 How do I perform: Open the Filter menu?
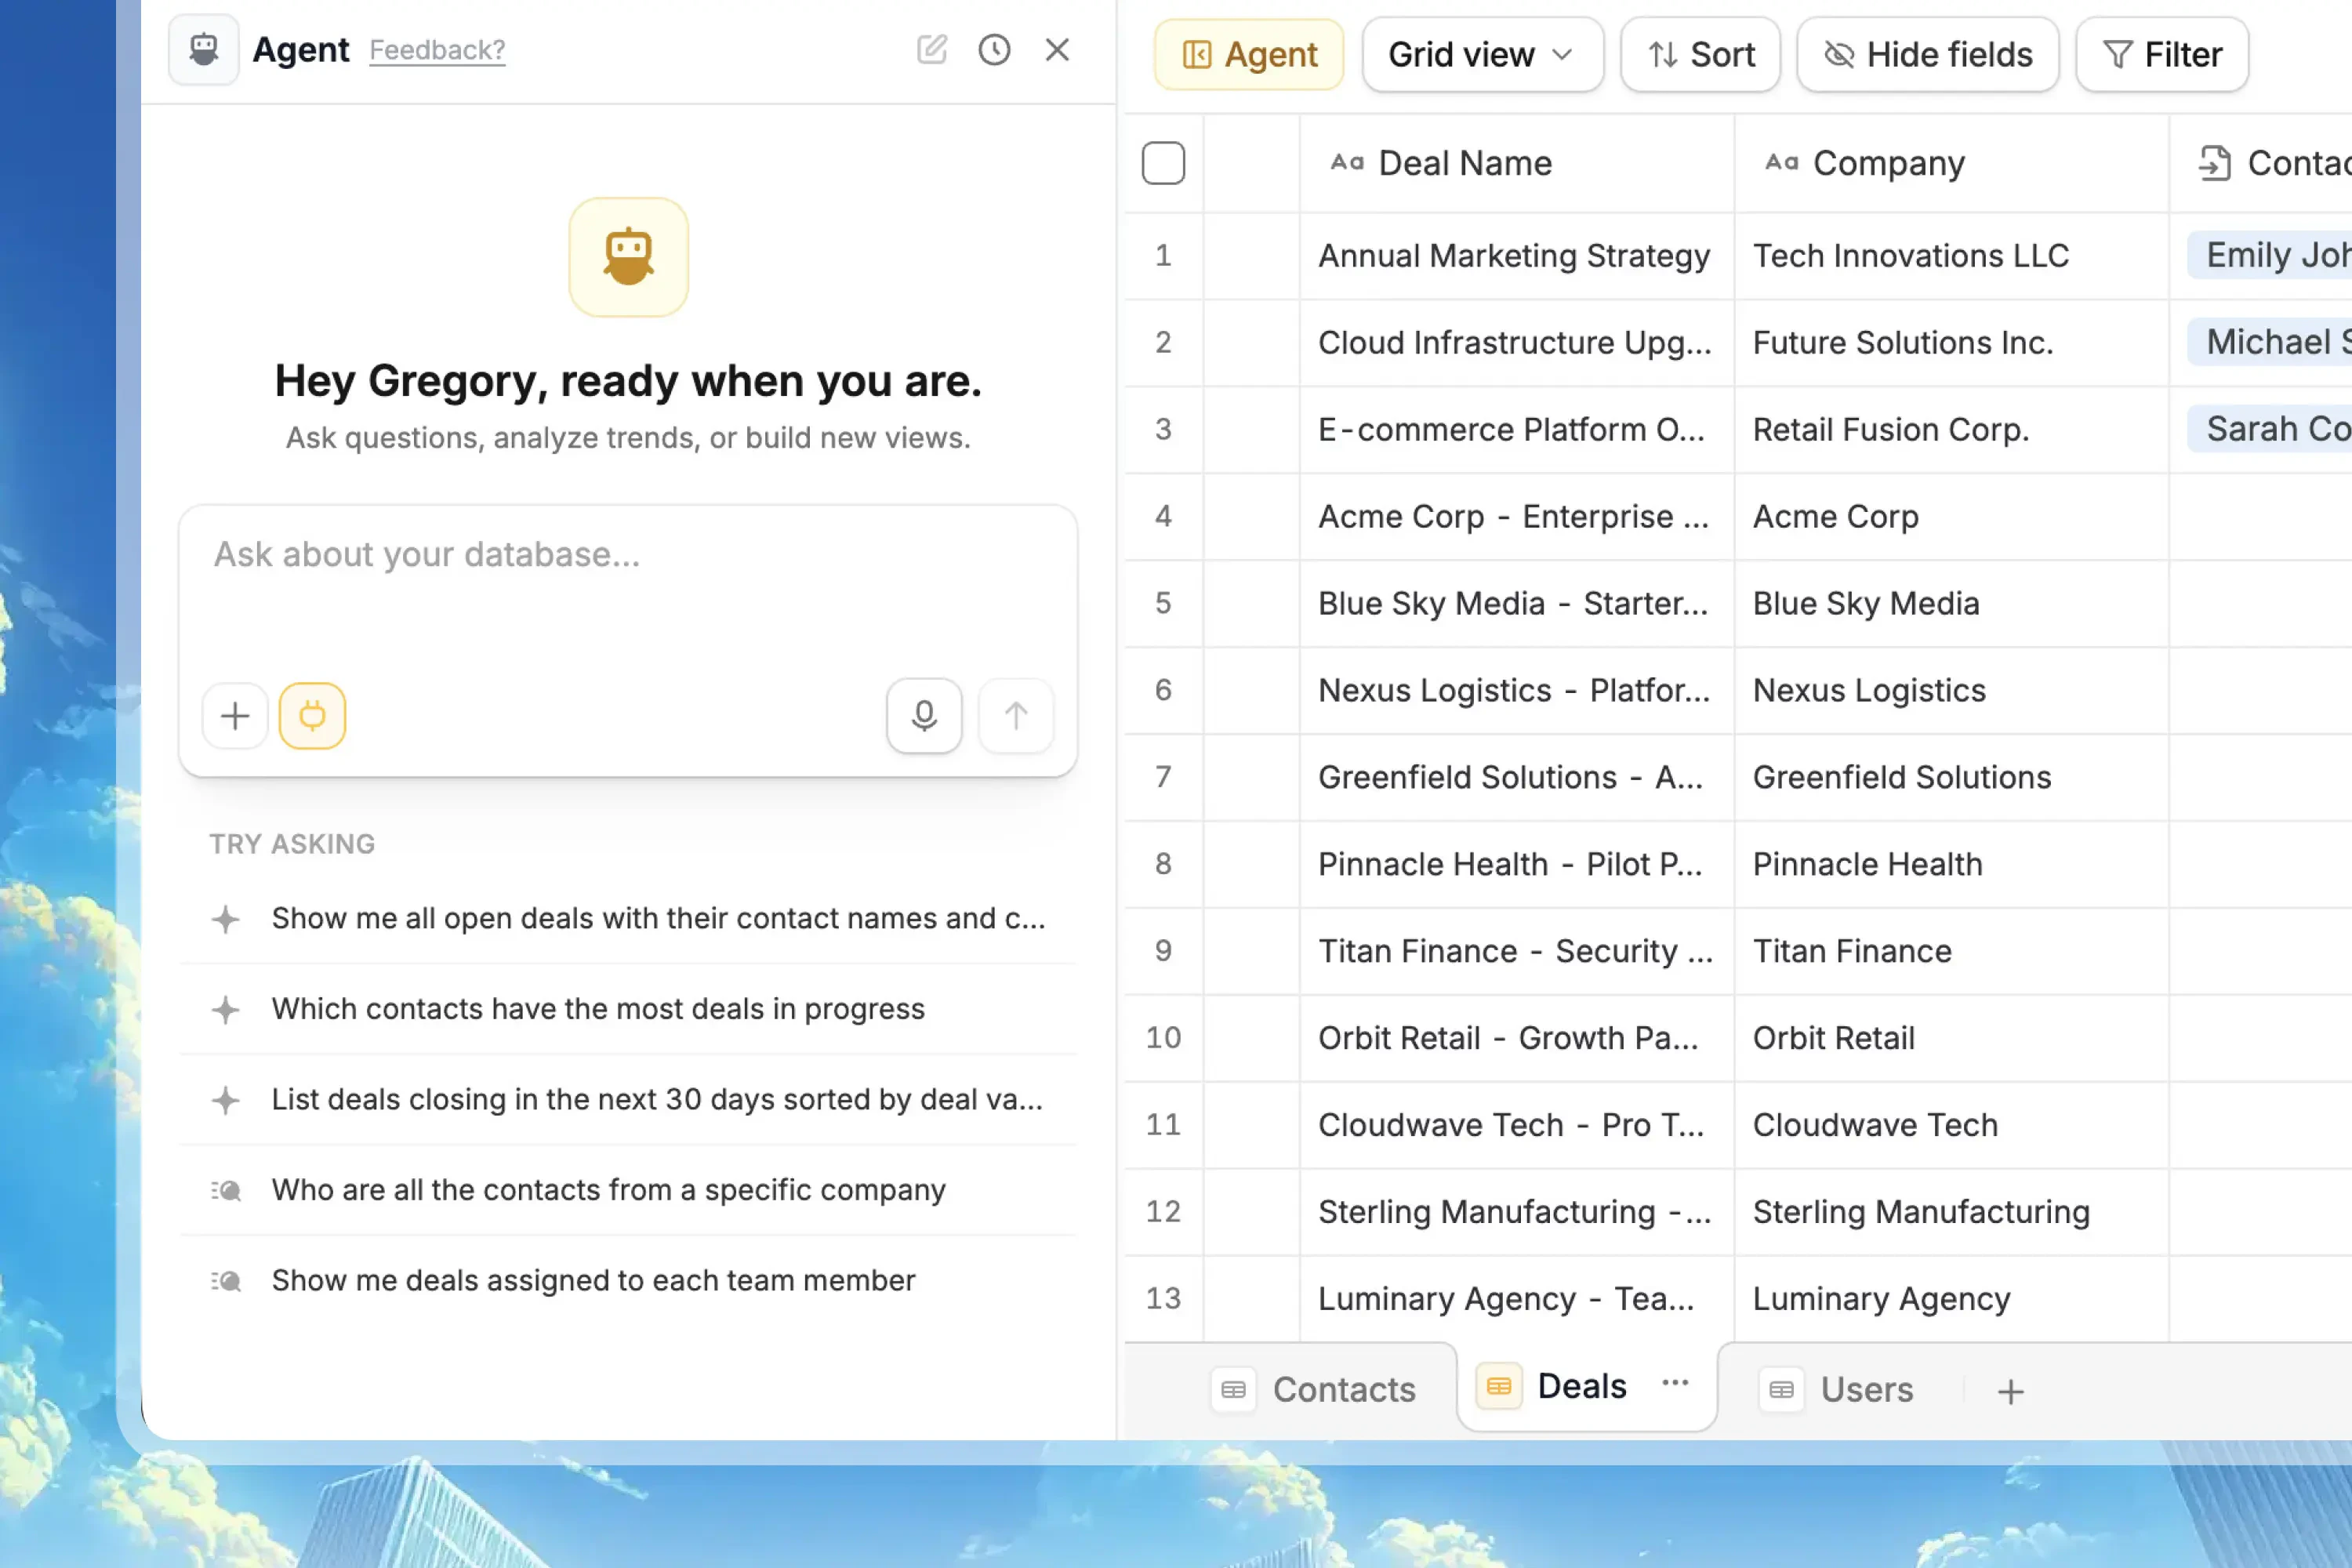(2162, 54)
